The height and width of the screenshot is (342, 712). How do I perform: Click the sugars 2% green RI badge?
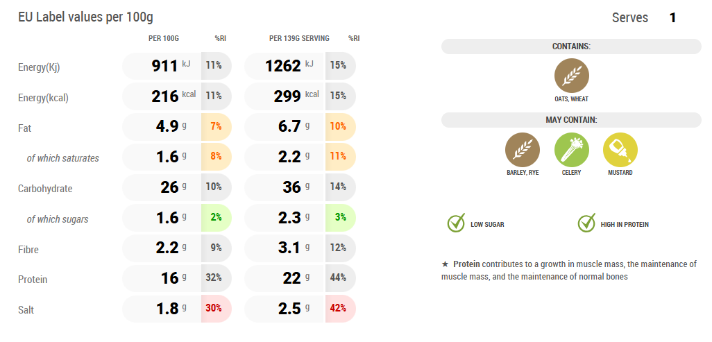click(x=216, y=218)
